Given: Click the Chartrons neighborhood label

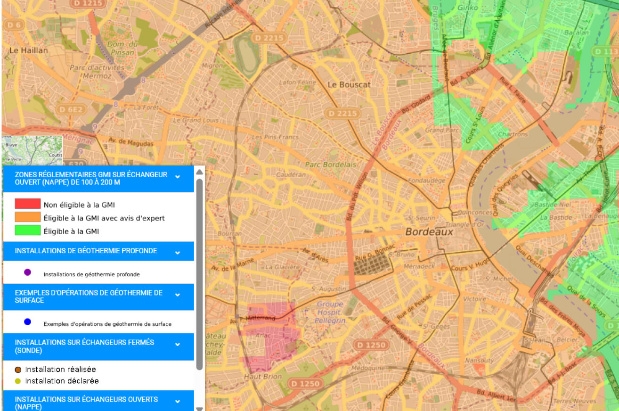Looking at the screenshot, I should click(513, 134).
